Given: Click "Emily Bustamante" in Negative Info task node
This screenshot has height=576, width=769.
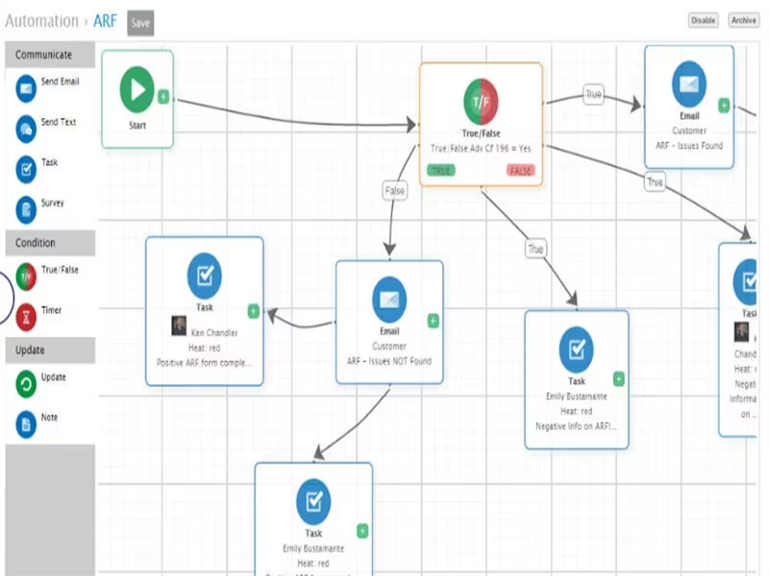Looking at the screenshot, I should (x=576, y=396).
